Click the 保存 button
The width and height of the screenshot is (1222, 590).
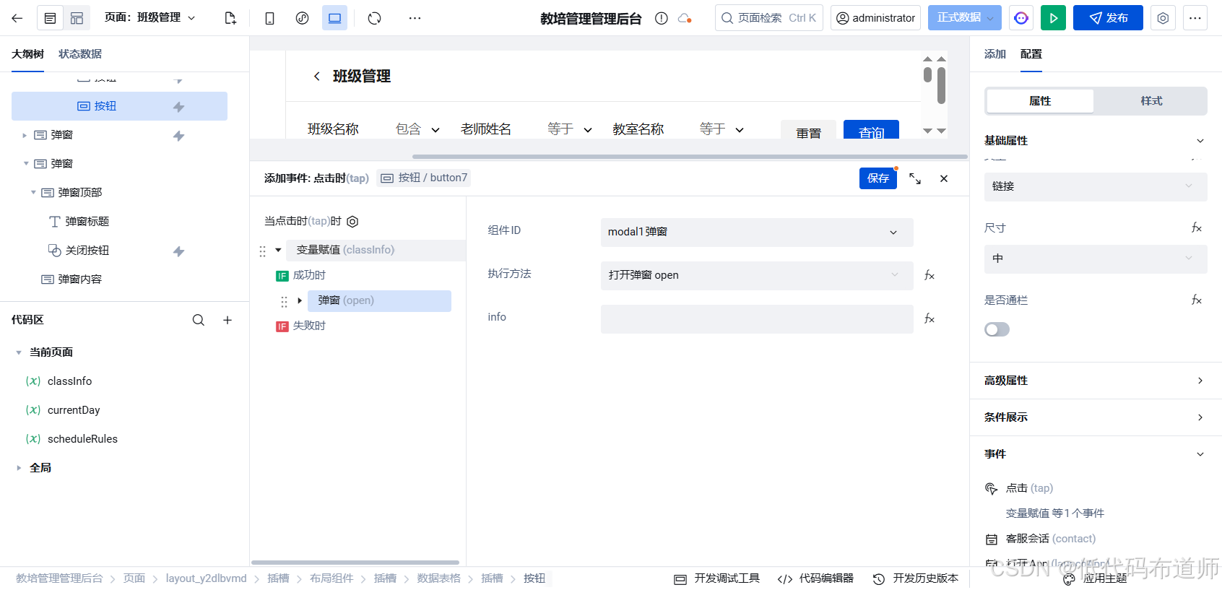tap(877, 178)
